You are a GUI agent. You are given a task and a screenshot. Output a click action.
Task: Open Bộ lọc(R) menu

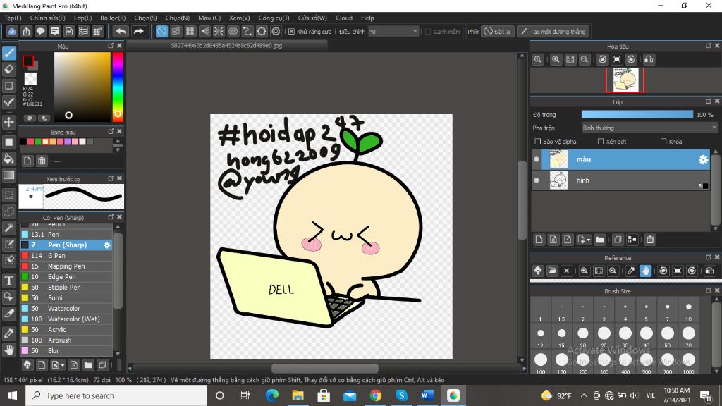[x=113, y=18]
